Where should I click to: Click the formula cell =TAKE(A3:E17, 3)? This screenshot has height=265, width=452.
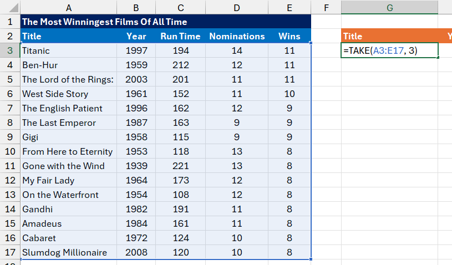tap(389, 50)
